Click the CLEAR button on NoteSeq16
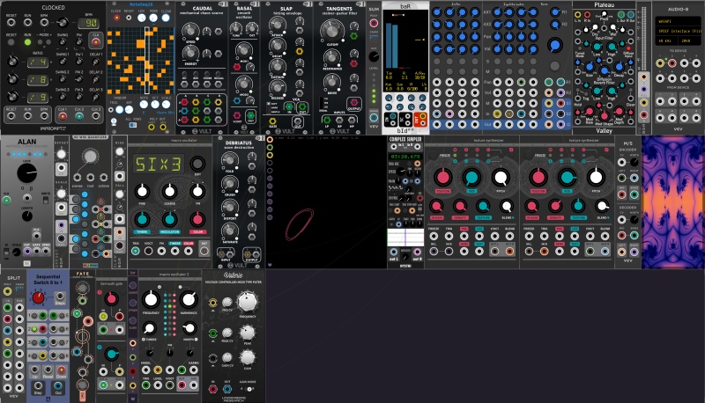 (x=166, y=18)
